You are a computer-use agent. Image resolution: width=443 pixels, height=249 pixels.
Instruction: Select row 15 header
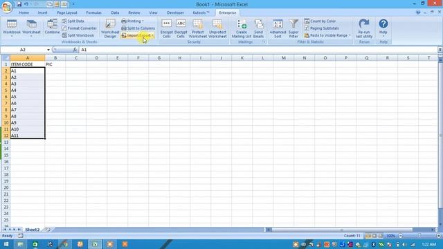pos(6,155)
